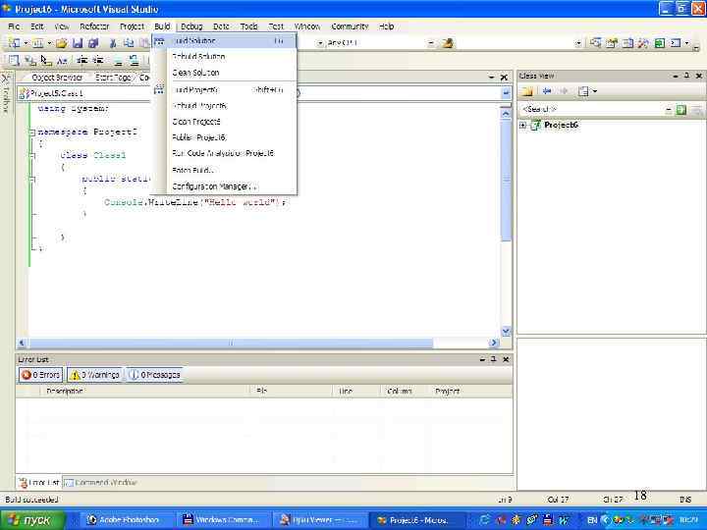Switch to the Command Window tab

[x=100, y=483]
